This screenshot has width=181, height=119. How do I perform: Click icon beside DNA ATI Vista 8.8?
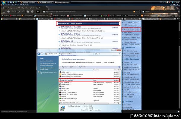[x=59, y=42]
